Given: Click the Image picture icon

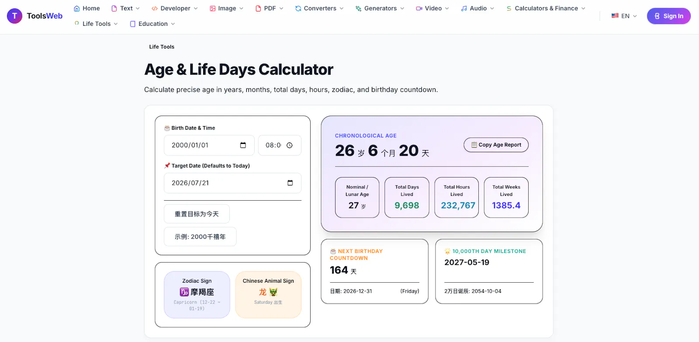Looking at the screenshot, I should pyautogui.click(x=212, y=8).
